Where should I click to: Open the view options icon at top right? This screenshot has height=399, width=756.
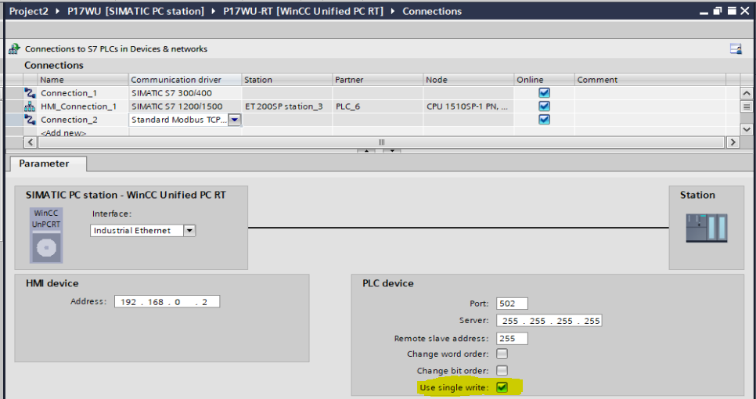coord(736,49)
